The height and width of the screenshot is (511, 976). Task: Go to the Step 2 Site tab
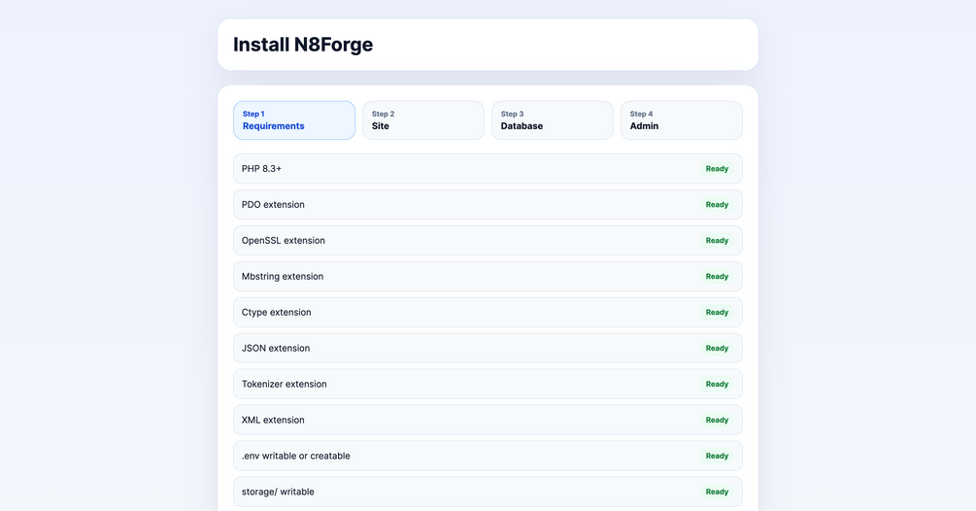(x=423, y=120)
